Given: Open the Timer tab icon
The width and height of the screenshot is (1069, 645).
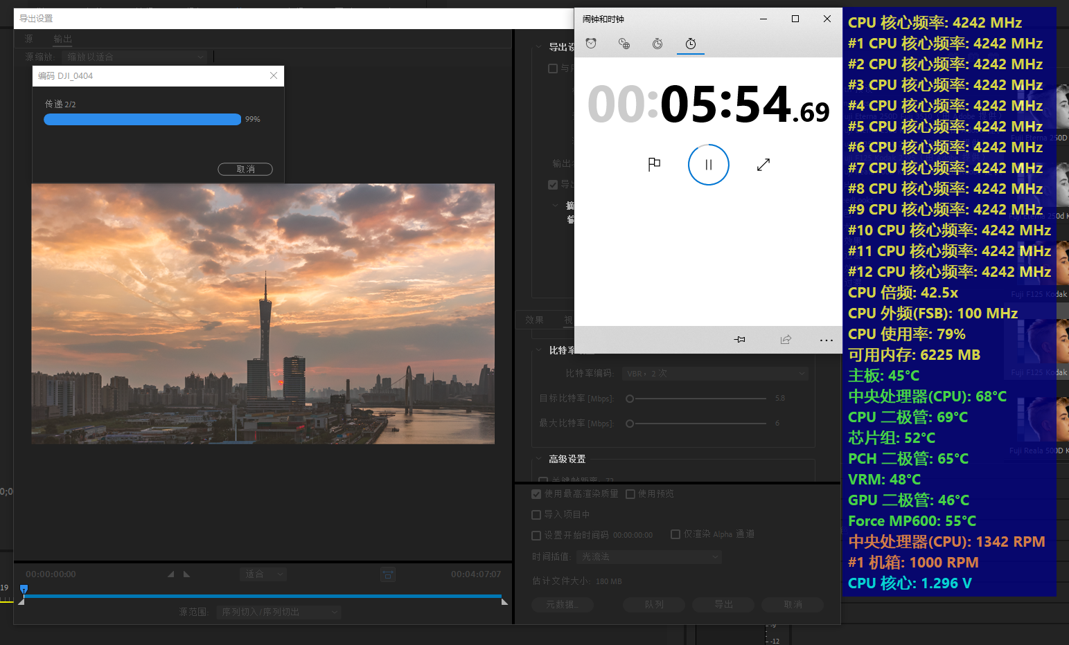Looking at the screenshot, I should tap(657, 44).
